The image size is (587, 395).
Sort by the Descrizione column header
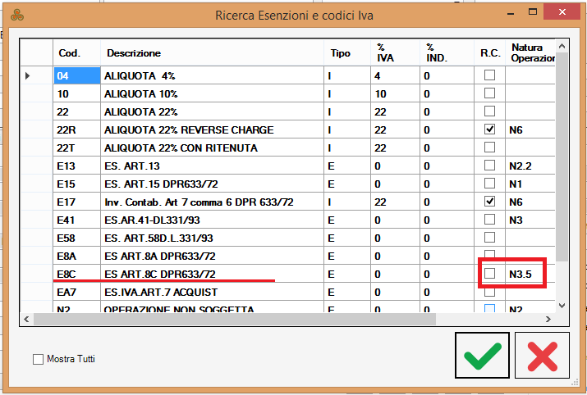coord(133,53)
